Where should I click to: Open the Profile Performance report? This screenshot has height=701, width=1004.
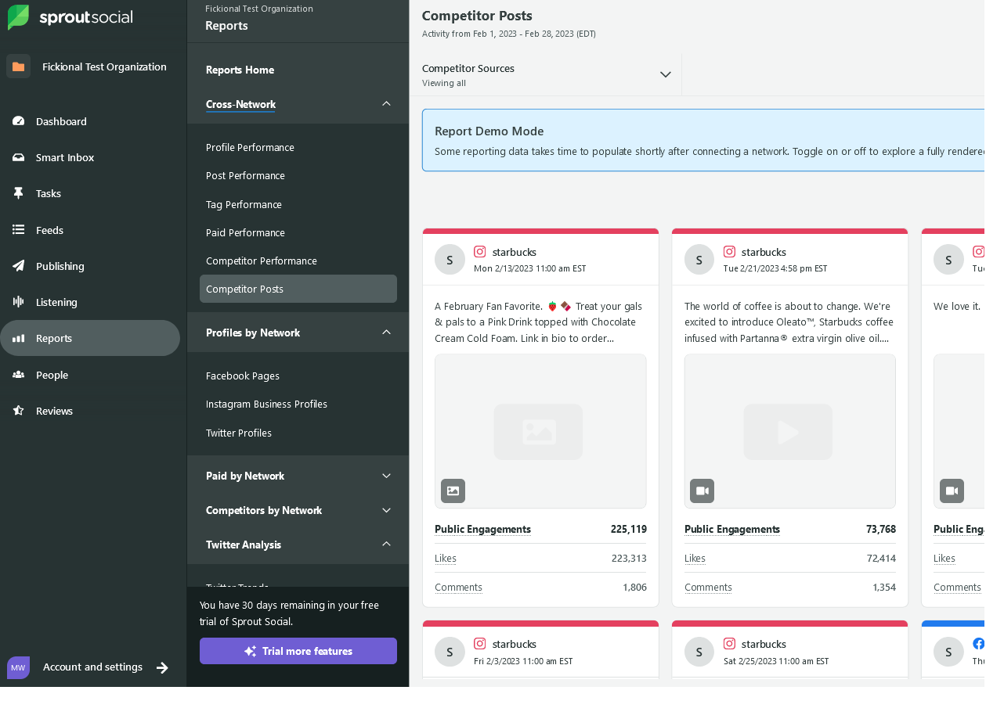click(x=250, y=147)
